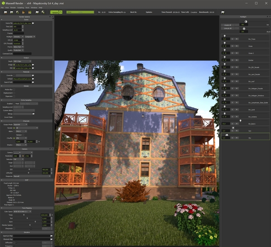Toggle the Z-buffer channel checkbox
This screenshot has width=271, height=247.
pos(14,138)
